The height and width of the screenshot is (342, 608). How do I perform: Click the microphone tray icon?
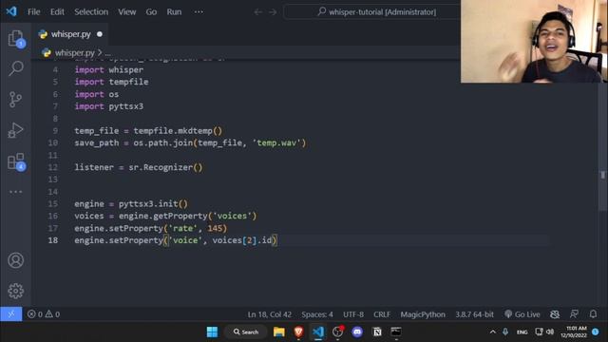[505, 332]
